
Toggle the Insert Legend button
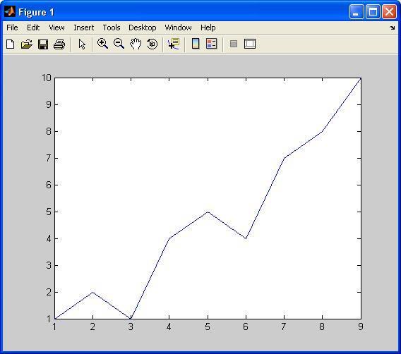[x=212, y=44]
